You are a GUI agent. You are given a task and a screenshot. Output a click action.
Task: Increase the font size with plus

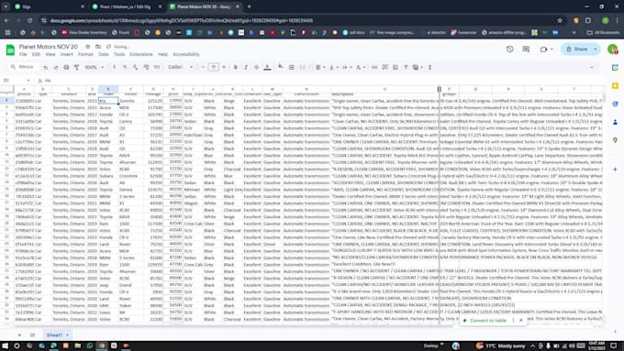click(224, 67)
